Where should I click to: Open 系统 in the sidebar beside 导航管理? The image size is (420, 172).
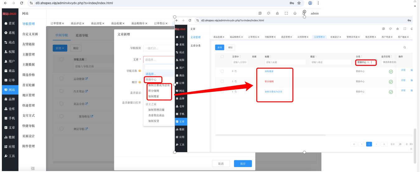[9, 33]
